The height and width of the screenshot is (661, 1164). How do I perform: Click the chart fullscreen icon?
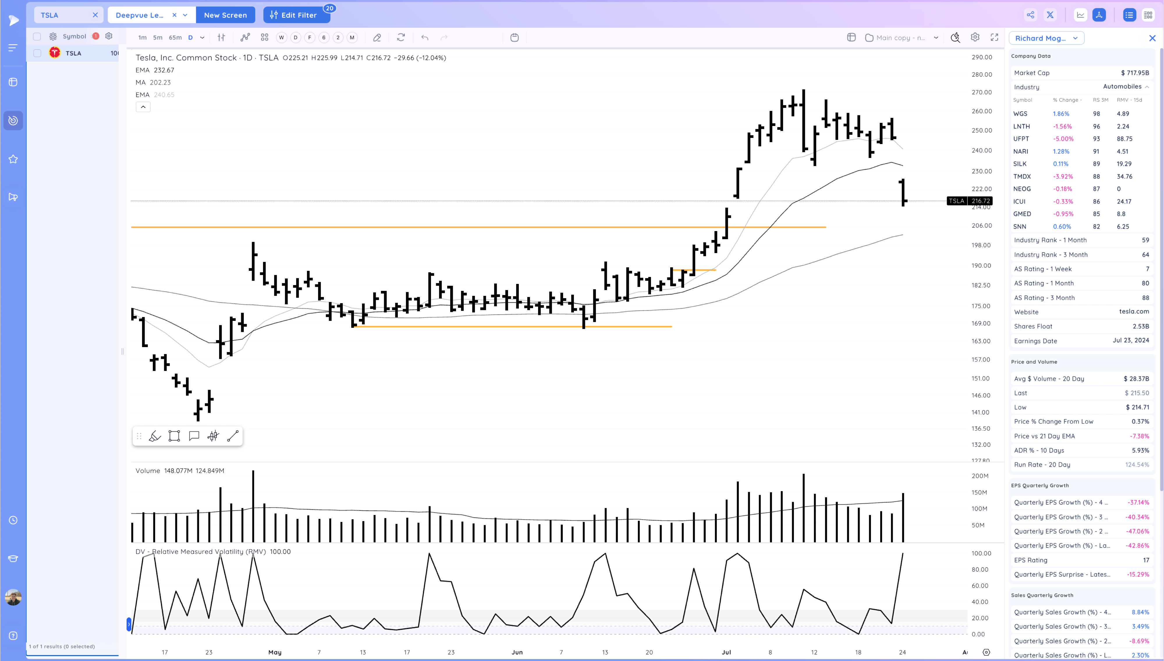[994, 38]
